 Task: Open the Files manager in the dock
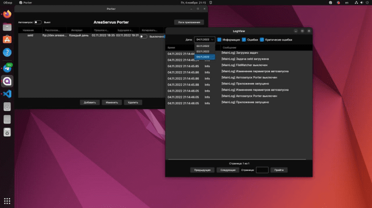pos(7,27)
